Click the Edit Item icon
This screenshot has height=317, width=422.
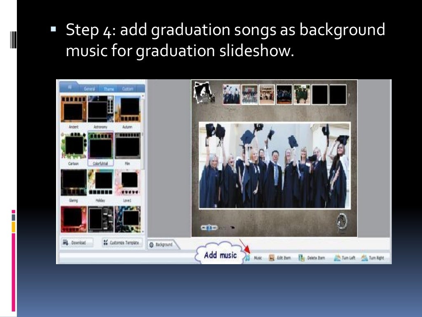click(x=272, y=258)
